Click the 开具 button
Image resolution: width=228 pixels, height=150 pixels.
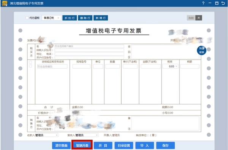(x=103, y=145)
